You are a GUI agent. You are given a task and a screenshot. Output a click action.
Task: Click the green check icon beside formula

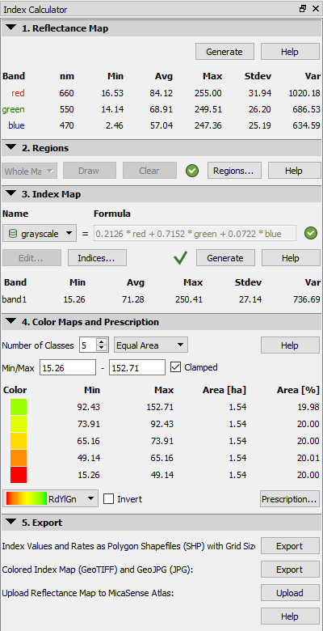pyautogui.click(x=311, y=233)
